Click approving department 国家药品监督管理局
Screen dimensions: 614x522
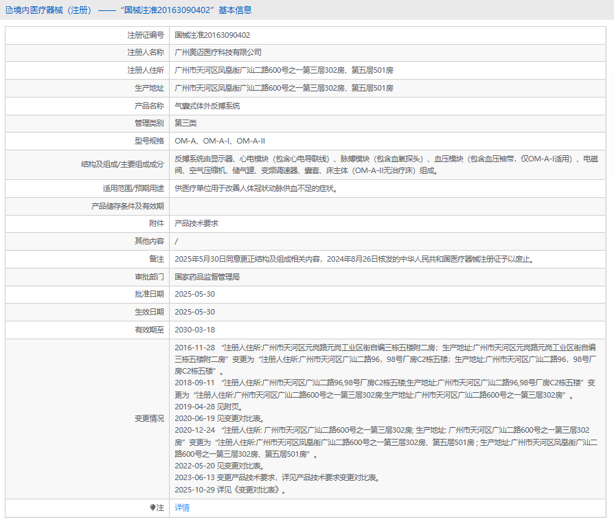pos(207,277)
